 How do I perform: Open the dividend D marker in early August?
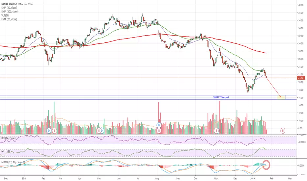click(x=159, y=125)
